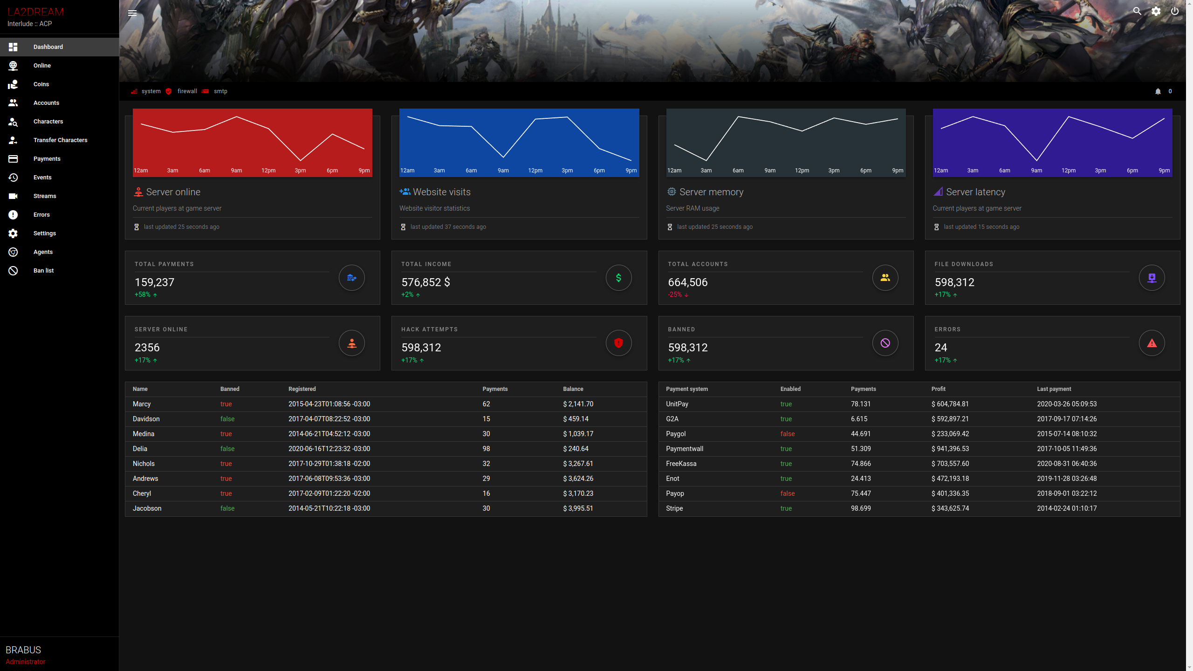This screenshot has height=671, width=1193.
Task: Select the Paymentwall payment system row
Action: point(685,449)
